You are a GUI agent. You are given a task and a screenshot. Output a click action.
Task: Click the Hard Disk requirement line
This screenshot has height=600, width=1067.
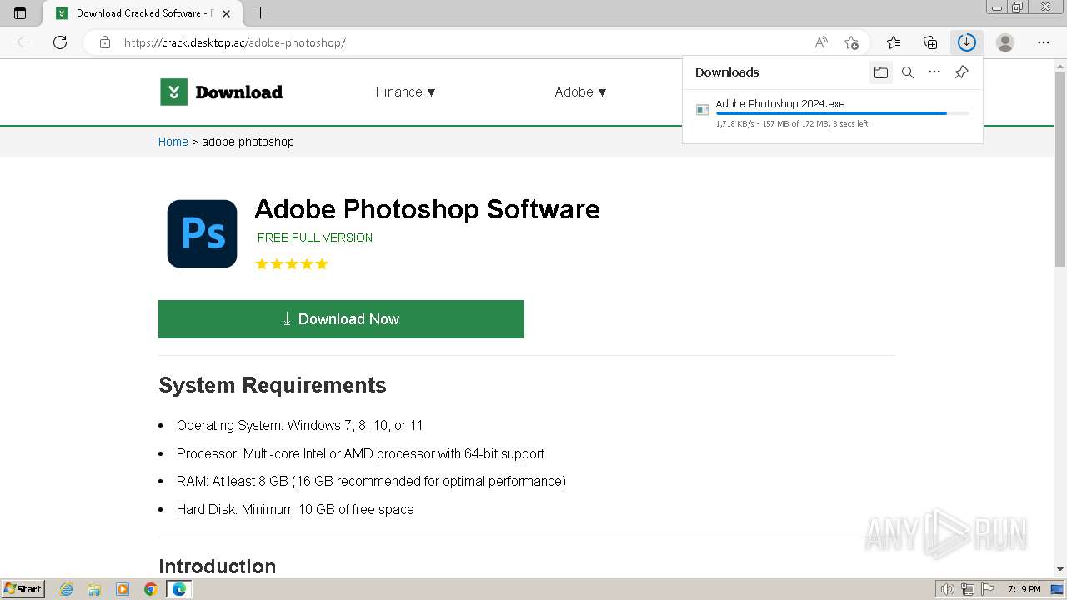295,509
